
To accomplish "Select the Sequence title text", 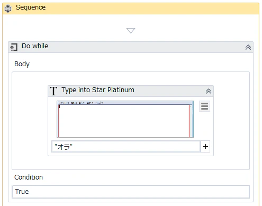I will pos(31,7).
